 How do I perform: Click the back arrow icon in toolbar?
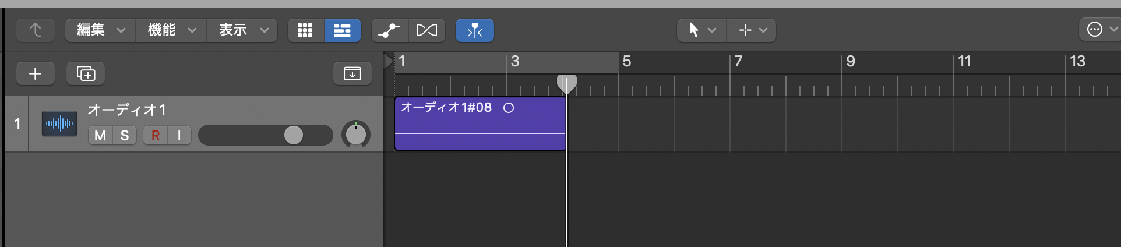[36, 30]
